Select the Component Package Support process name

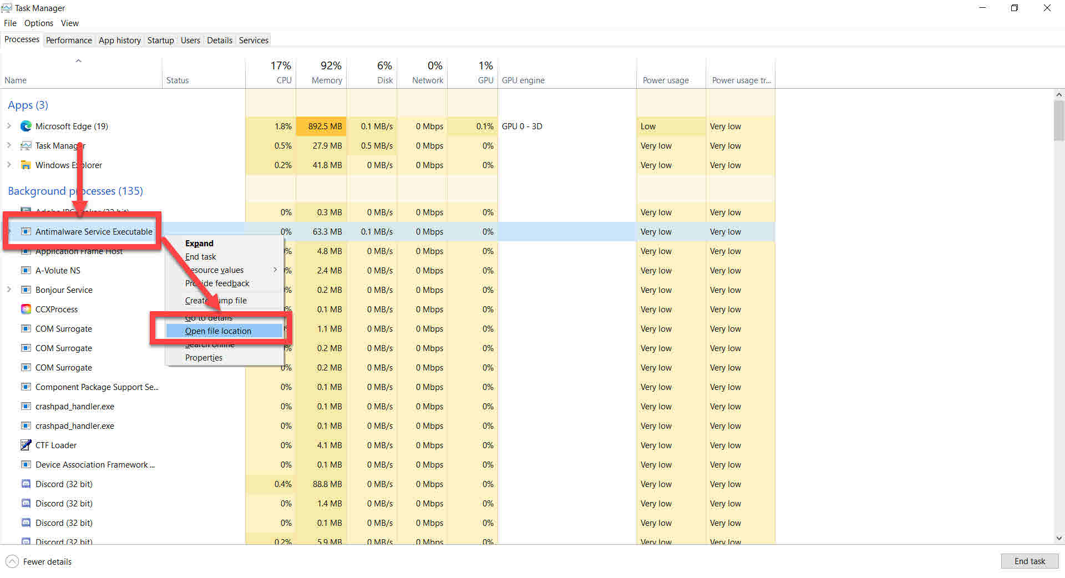pos(97,387)
